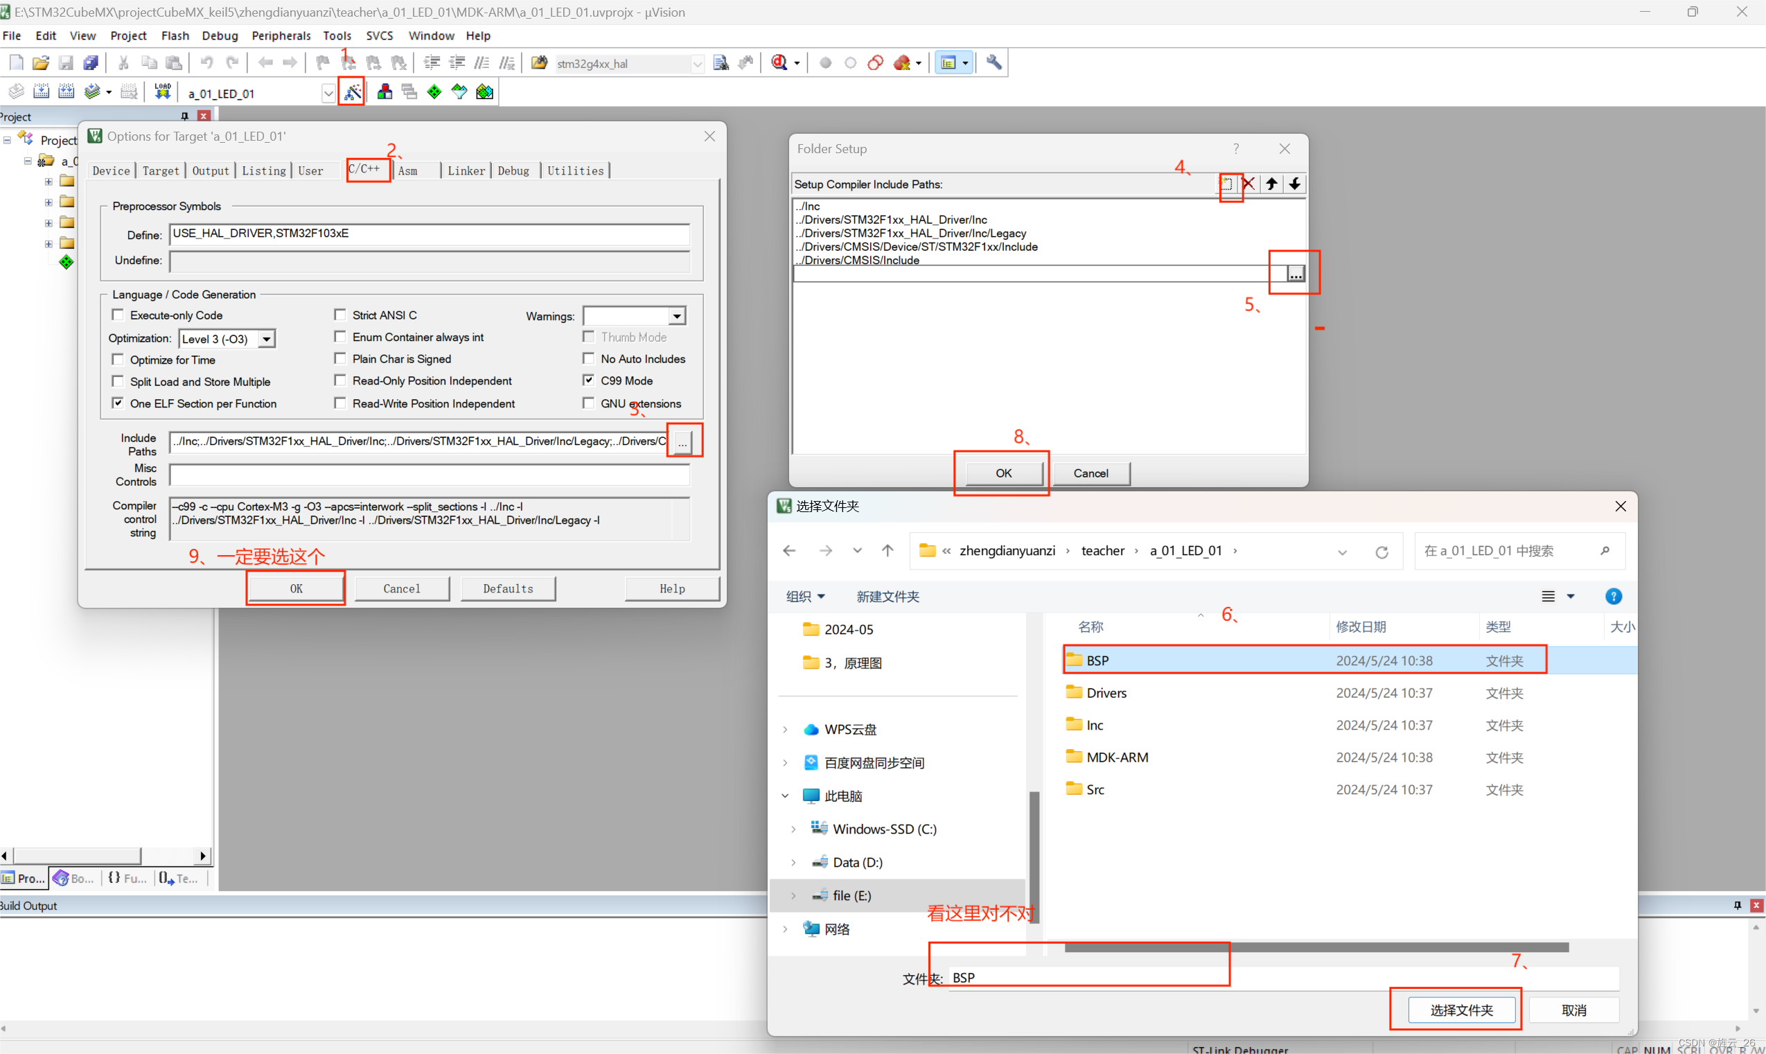Delete selected include path with X icon

click(x=1248, y=184)
